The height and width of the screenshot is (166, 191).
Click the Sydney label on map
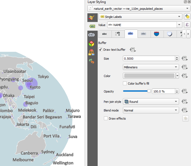click(x=48, y=152)
